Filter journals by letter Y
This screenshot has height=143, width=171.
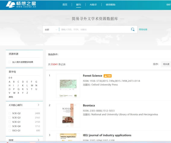(23, 93)
